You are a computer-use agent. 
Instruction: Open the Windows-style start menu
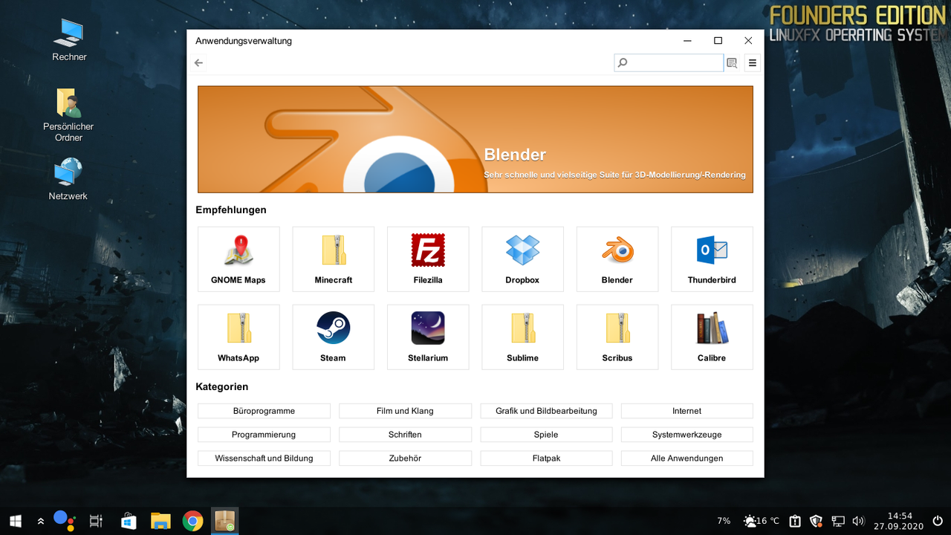click(x=15, y=521)
